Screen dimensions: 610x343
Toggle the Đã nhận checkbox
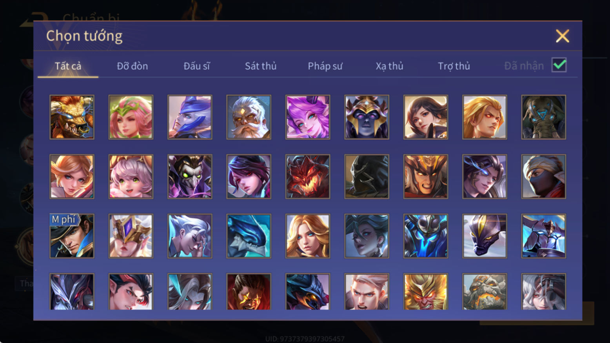tap(559, 65)
